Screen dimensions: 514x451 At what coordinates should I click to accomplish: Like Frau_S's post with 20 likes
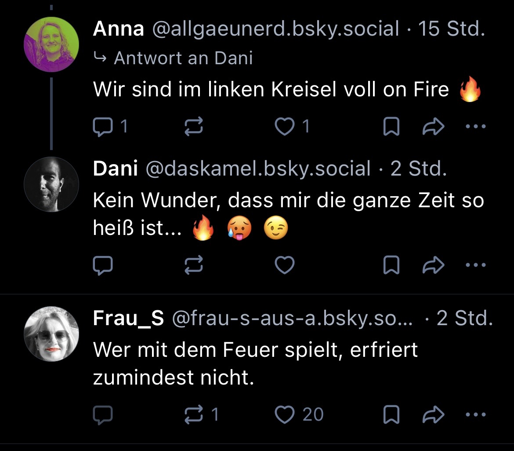(284, 414)
